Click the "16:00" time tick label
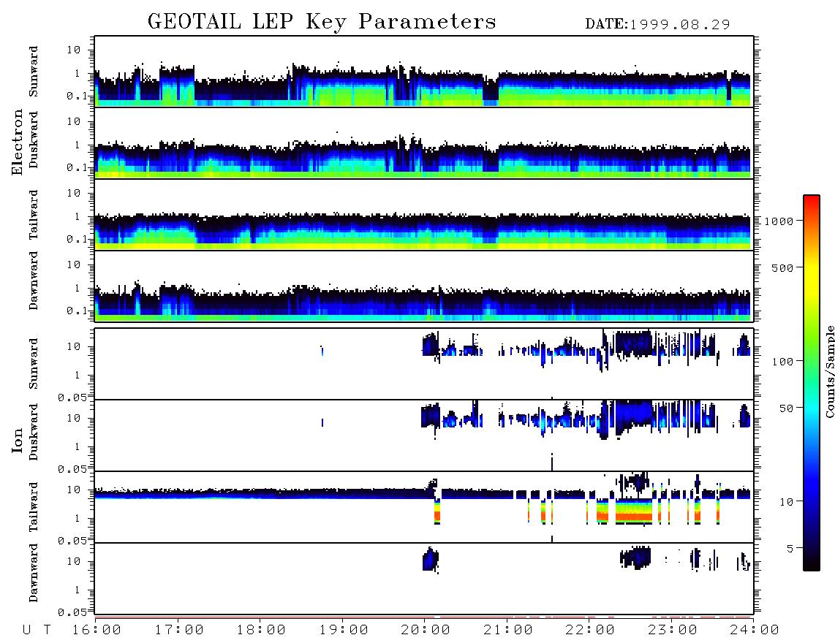This screenshot has width=835, height=643. [97, 631]
